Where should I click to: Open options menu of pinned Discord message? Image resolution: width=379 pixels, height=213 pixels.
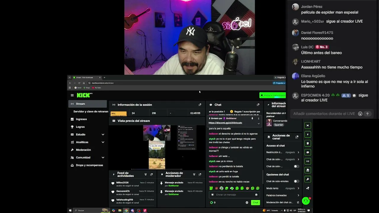point(258,118)
